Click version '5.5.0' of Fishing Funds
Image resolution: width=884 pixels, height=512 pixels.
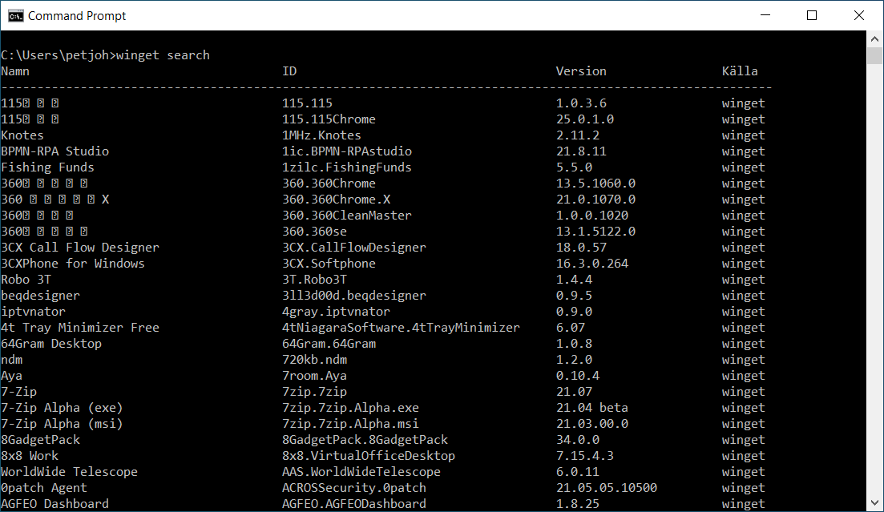(574, 167)
